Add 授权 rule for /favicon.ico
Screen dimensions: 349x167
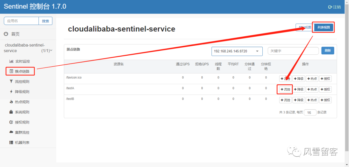(325, 79)
